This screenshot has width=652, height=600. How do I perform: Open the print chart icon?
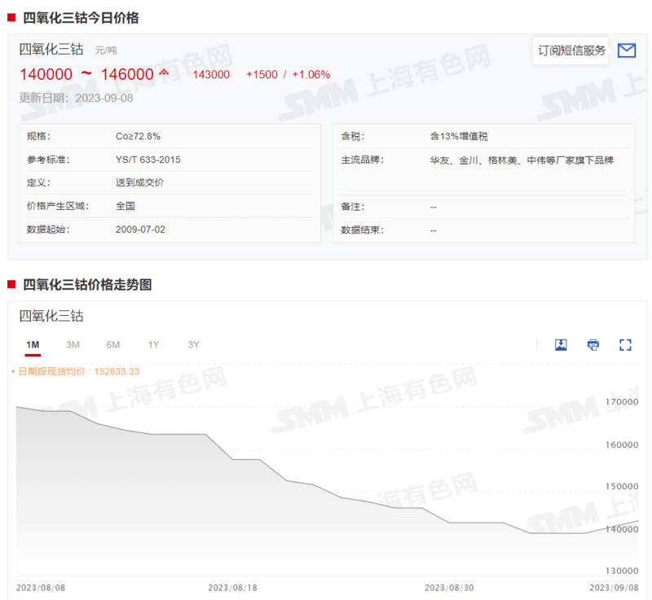pyautogui.click(x=593, y=344)
